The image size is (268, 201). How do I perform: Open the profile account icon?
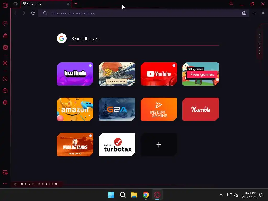(263, 13)
